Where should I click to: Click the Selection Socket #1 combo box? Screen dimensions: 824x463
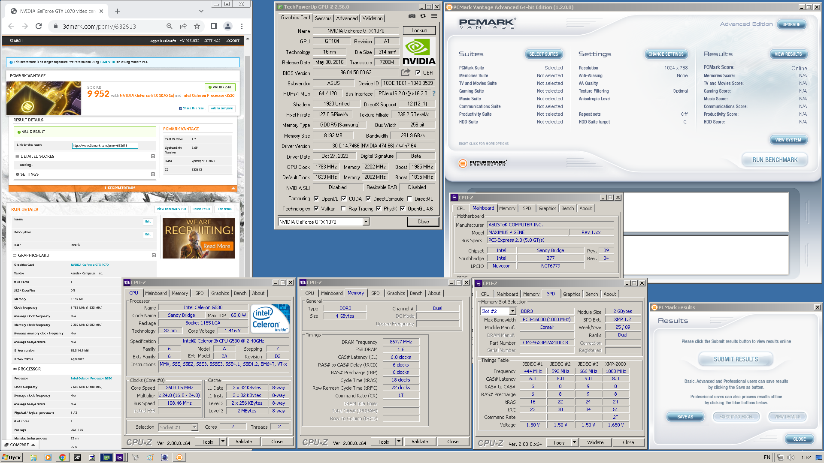(178, 427)
